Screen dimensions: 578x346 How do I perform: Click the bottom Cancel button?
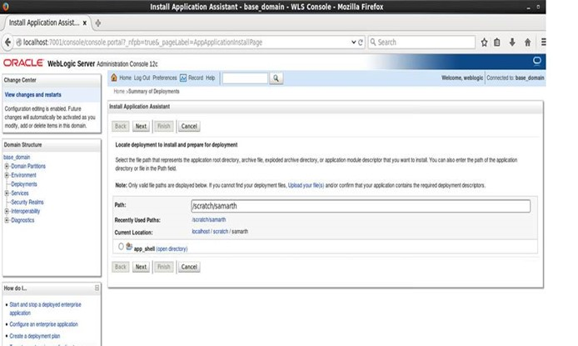pyautogui.click(x=189, y=267)
